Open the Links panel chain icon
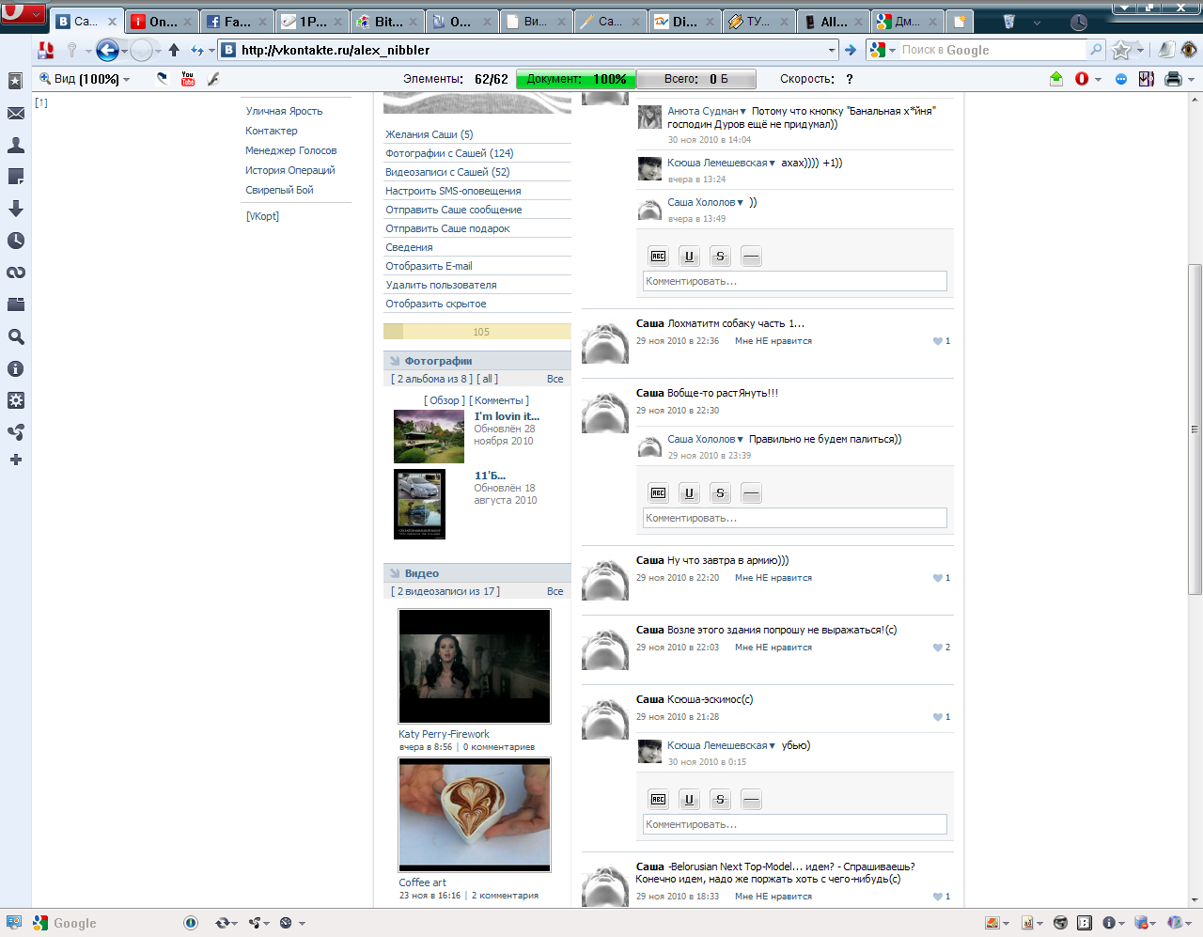 16,273
